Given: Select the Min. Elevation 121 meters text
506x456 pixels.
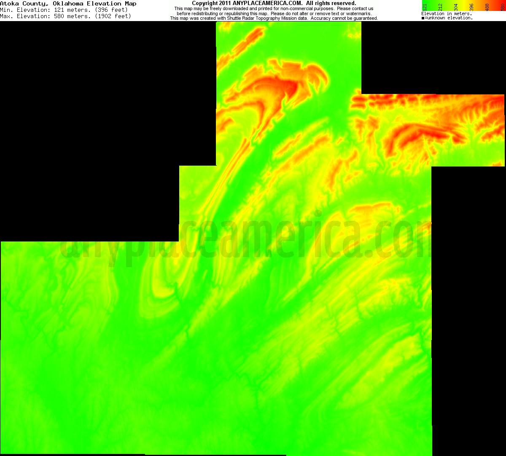Looking at the screenshot, I should coord(63,10).
